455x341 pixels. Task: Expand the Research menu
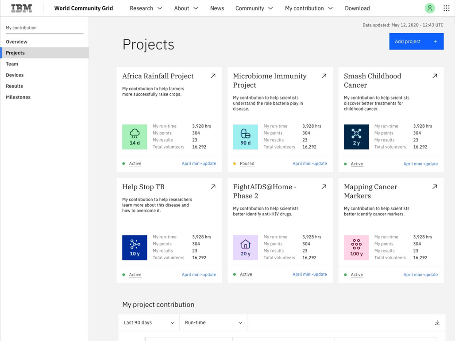(x=146, y=8)
